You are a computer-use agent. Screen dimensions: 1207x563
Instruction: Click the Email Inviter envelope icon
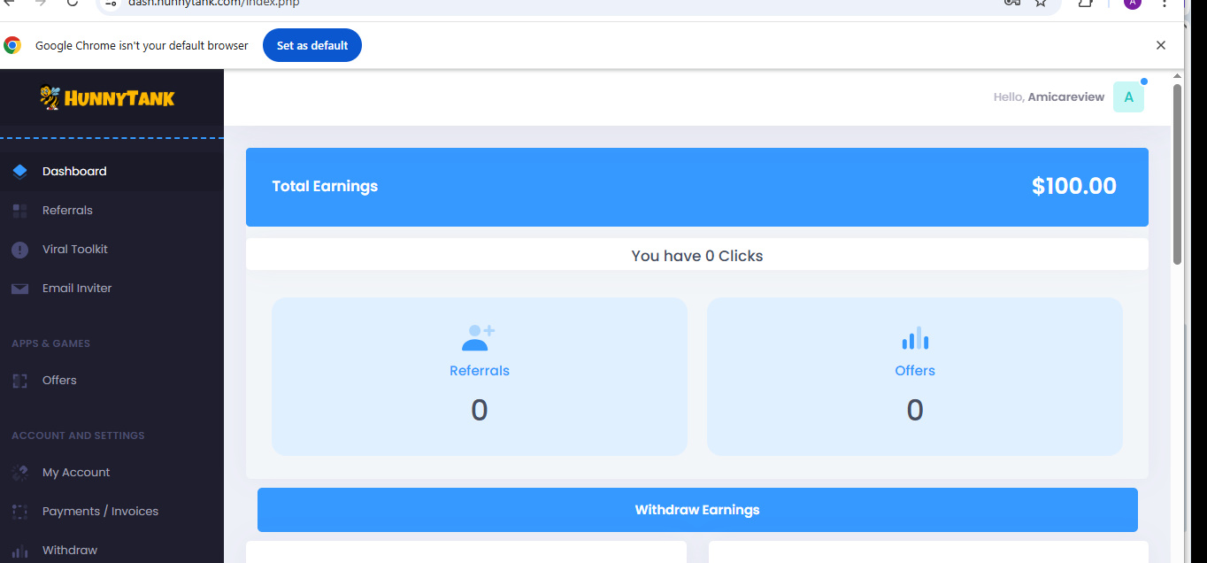[20, 289]
